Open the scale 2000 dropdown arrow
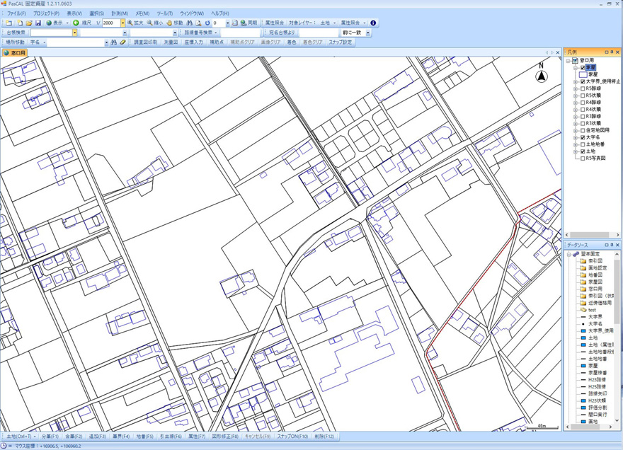 (122, 23)
